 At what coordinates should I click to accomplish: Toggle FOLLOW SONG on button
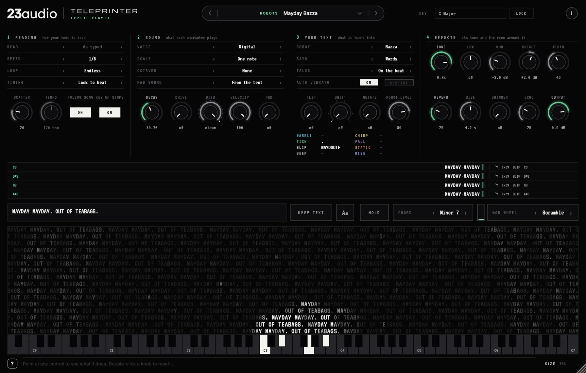pyautogui.click(x=80, y=112)
